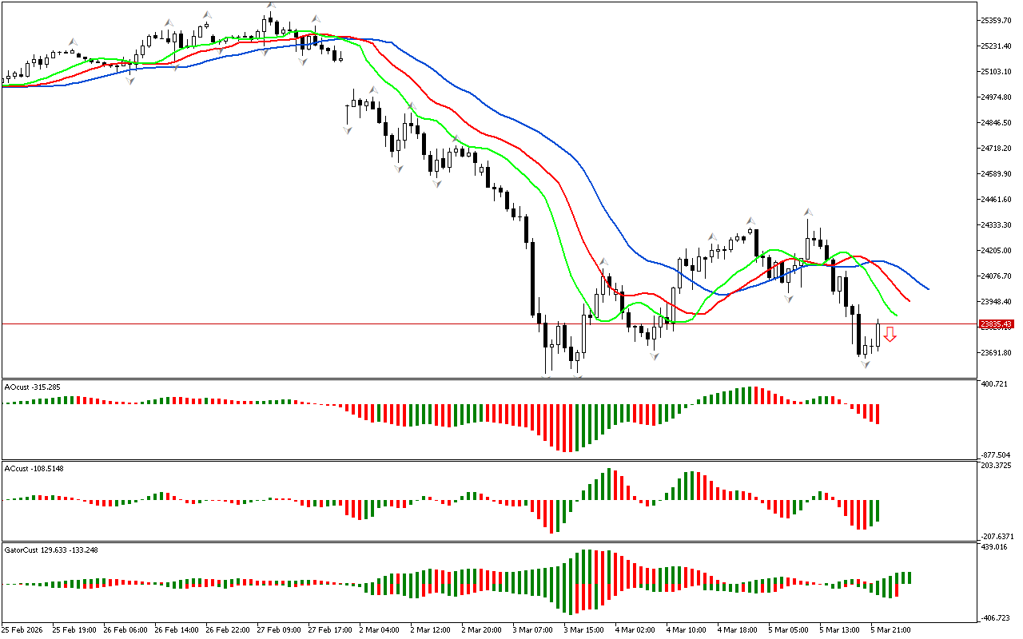
Task: Click the up fractal above the 5 Mar peak
Action: click(809, 212)
